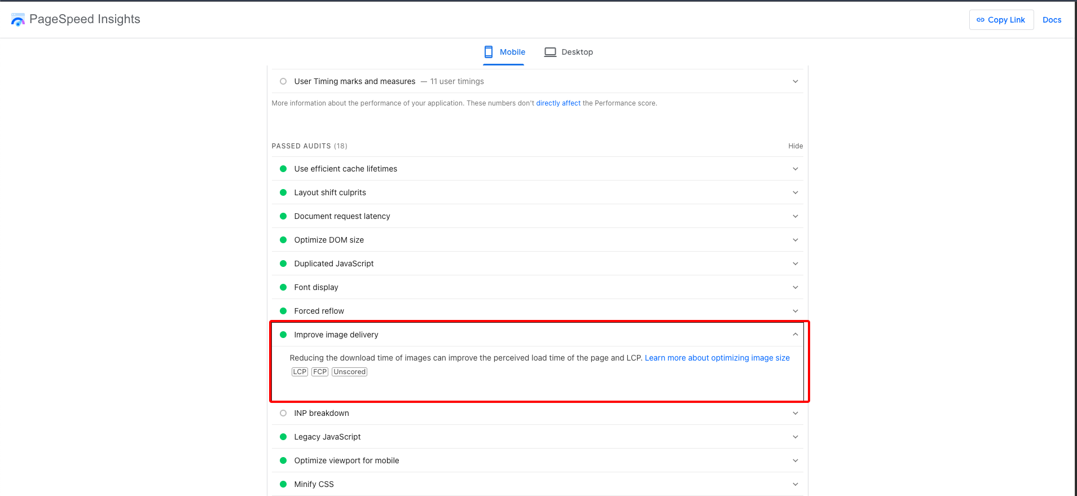
Task: Expand the Duplicated JavaScript audit chevron
Action: [795, 264]
